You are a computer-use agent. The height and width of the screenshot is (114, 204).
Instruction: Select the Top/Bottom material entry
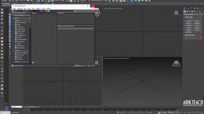pos(22,46)
